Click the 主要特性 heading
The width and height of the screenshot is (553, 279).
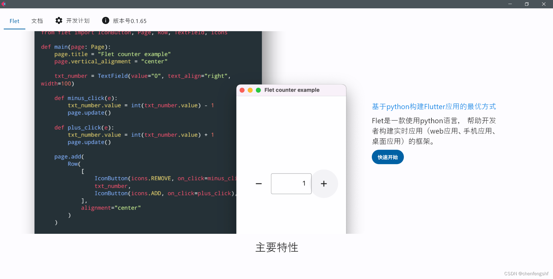277,247
